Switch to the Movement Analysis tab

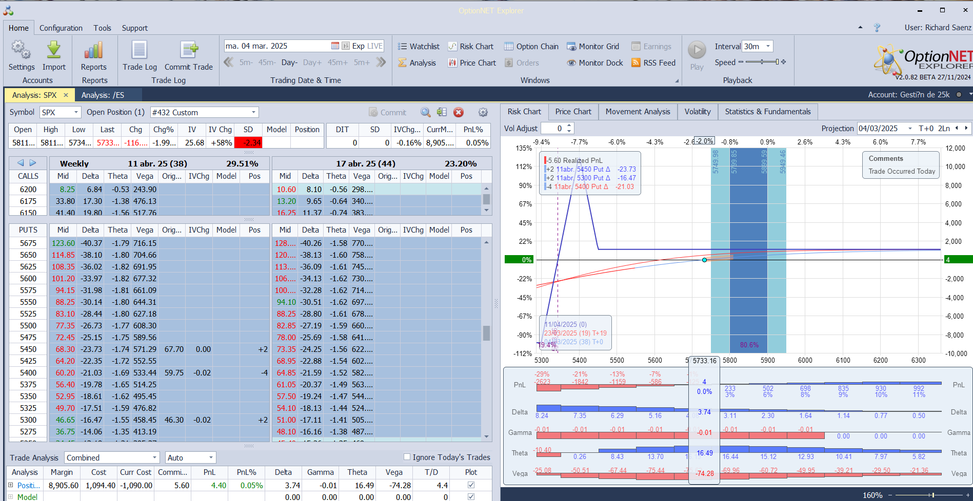click(638, 112)
